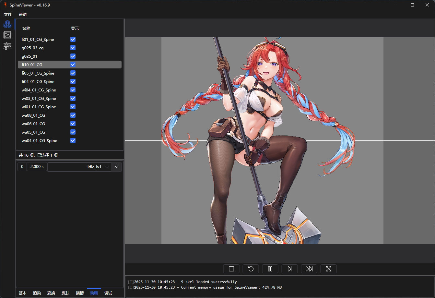Toggle wi04_01_CG_Spine display checkbox

(73, 90)
